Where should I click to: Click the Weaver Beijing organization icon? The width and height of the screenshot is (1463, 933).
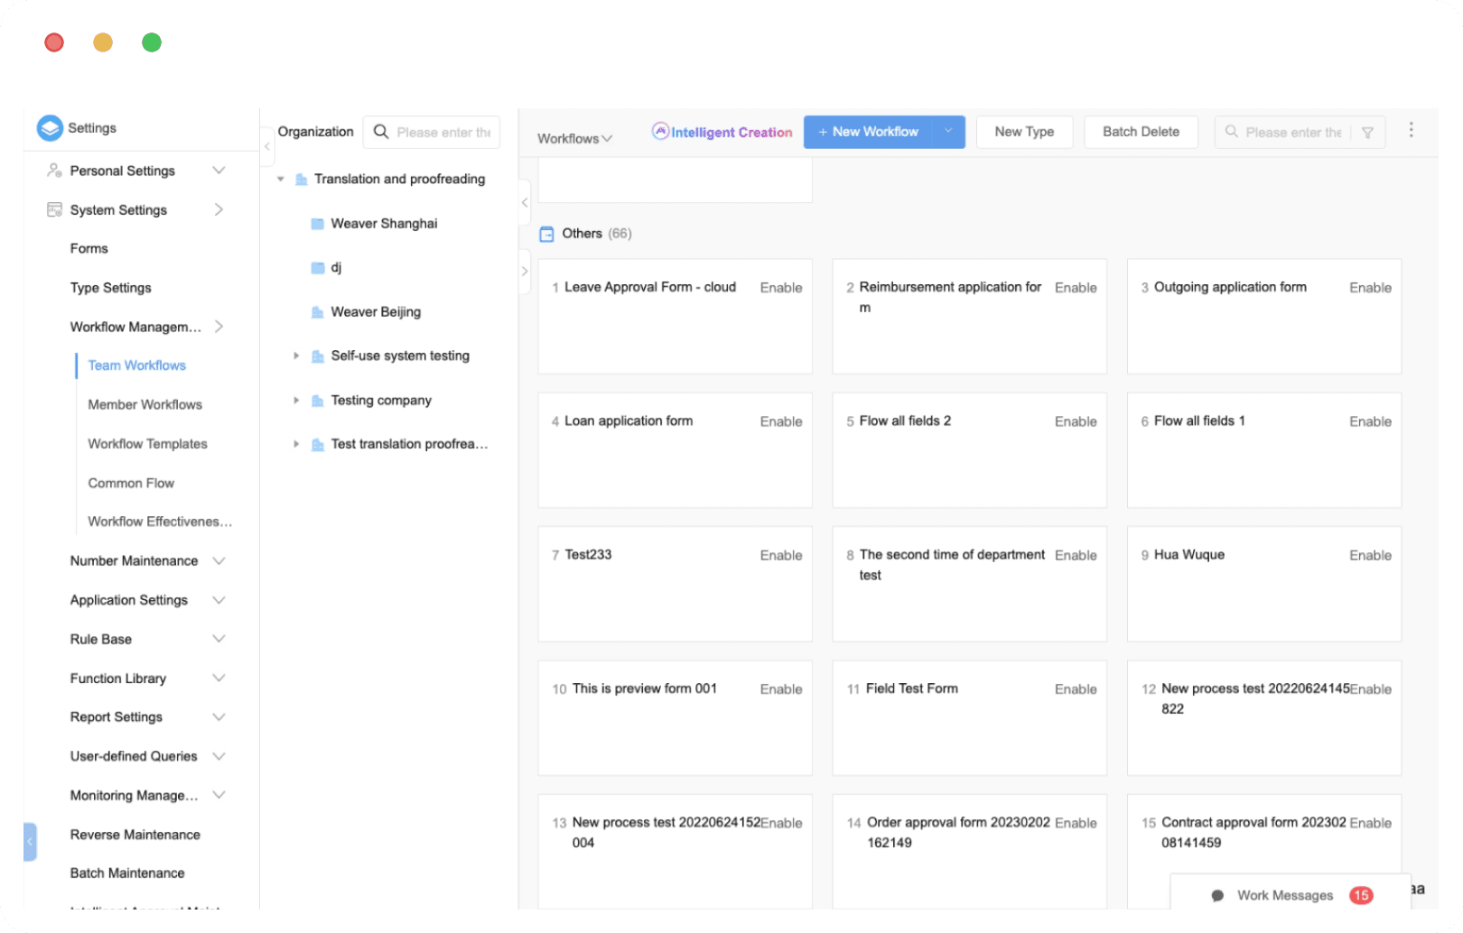pos(318,312)
